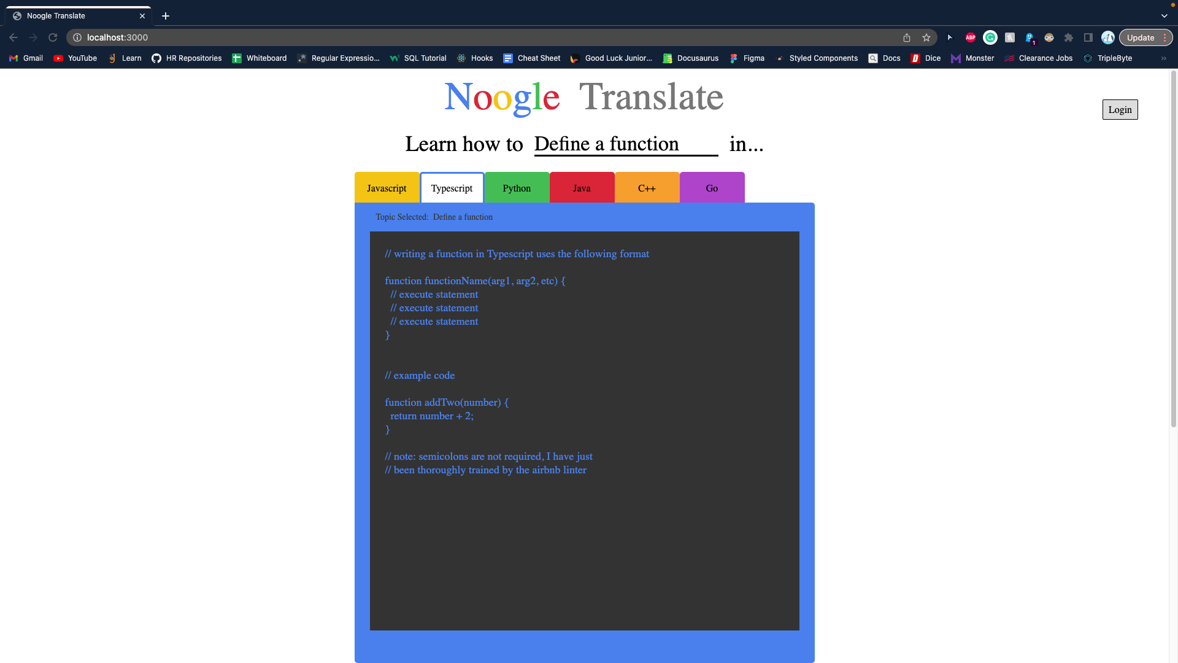The width and height of the screenshot is (1178, 663).
Task: Open the Cheat Sheet bookmark link
Action: [x=531, y=58]
